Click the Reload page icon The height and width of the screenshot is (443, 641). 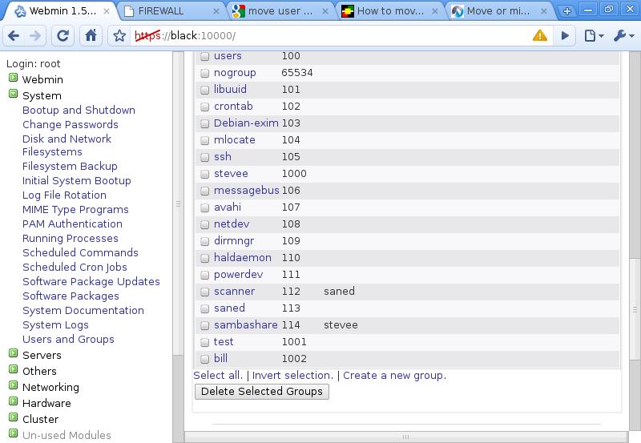coord(64,36)
